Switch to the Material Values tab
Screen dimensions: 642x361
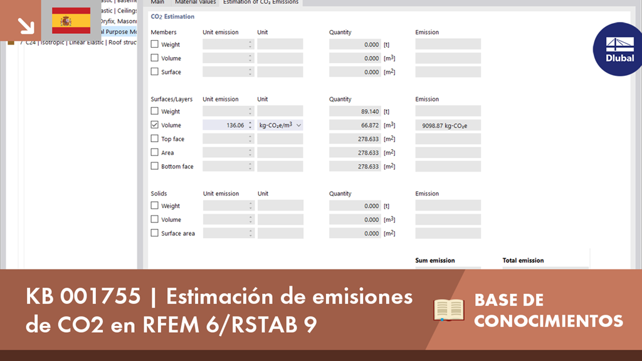click(x=196, y=3)
